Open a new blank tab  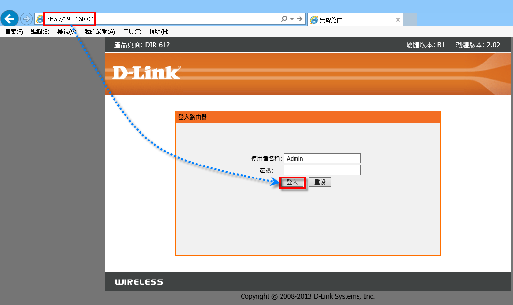(x=410, y=20)
